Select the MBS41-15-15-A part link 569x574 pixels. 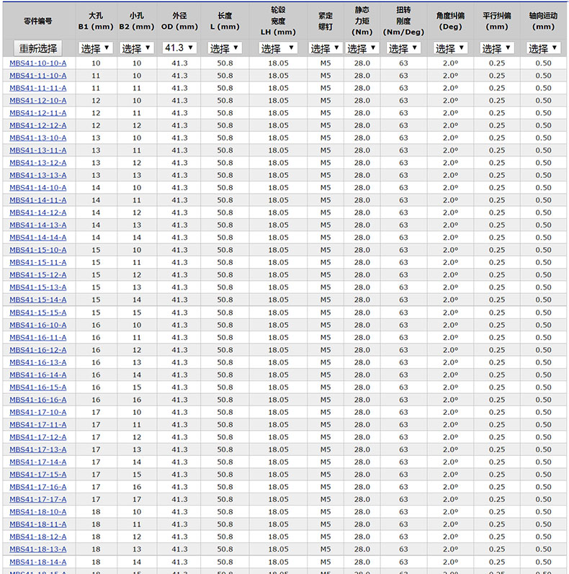pos(38,313)
